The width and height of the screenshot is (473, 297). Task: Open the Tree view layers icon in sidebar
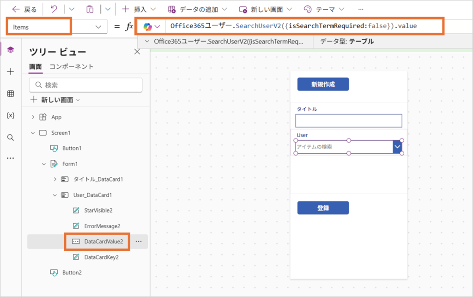[11, 50]
